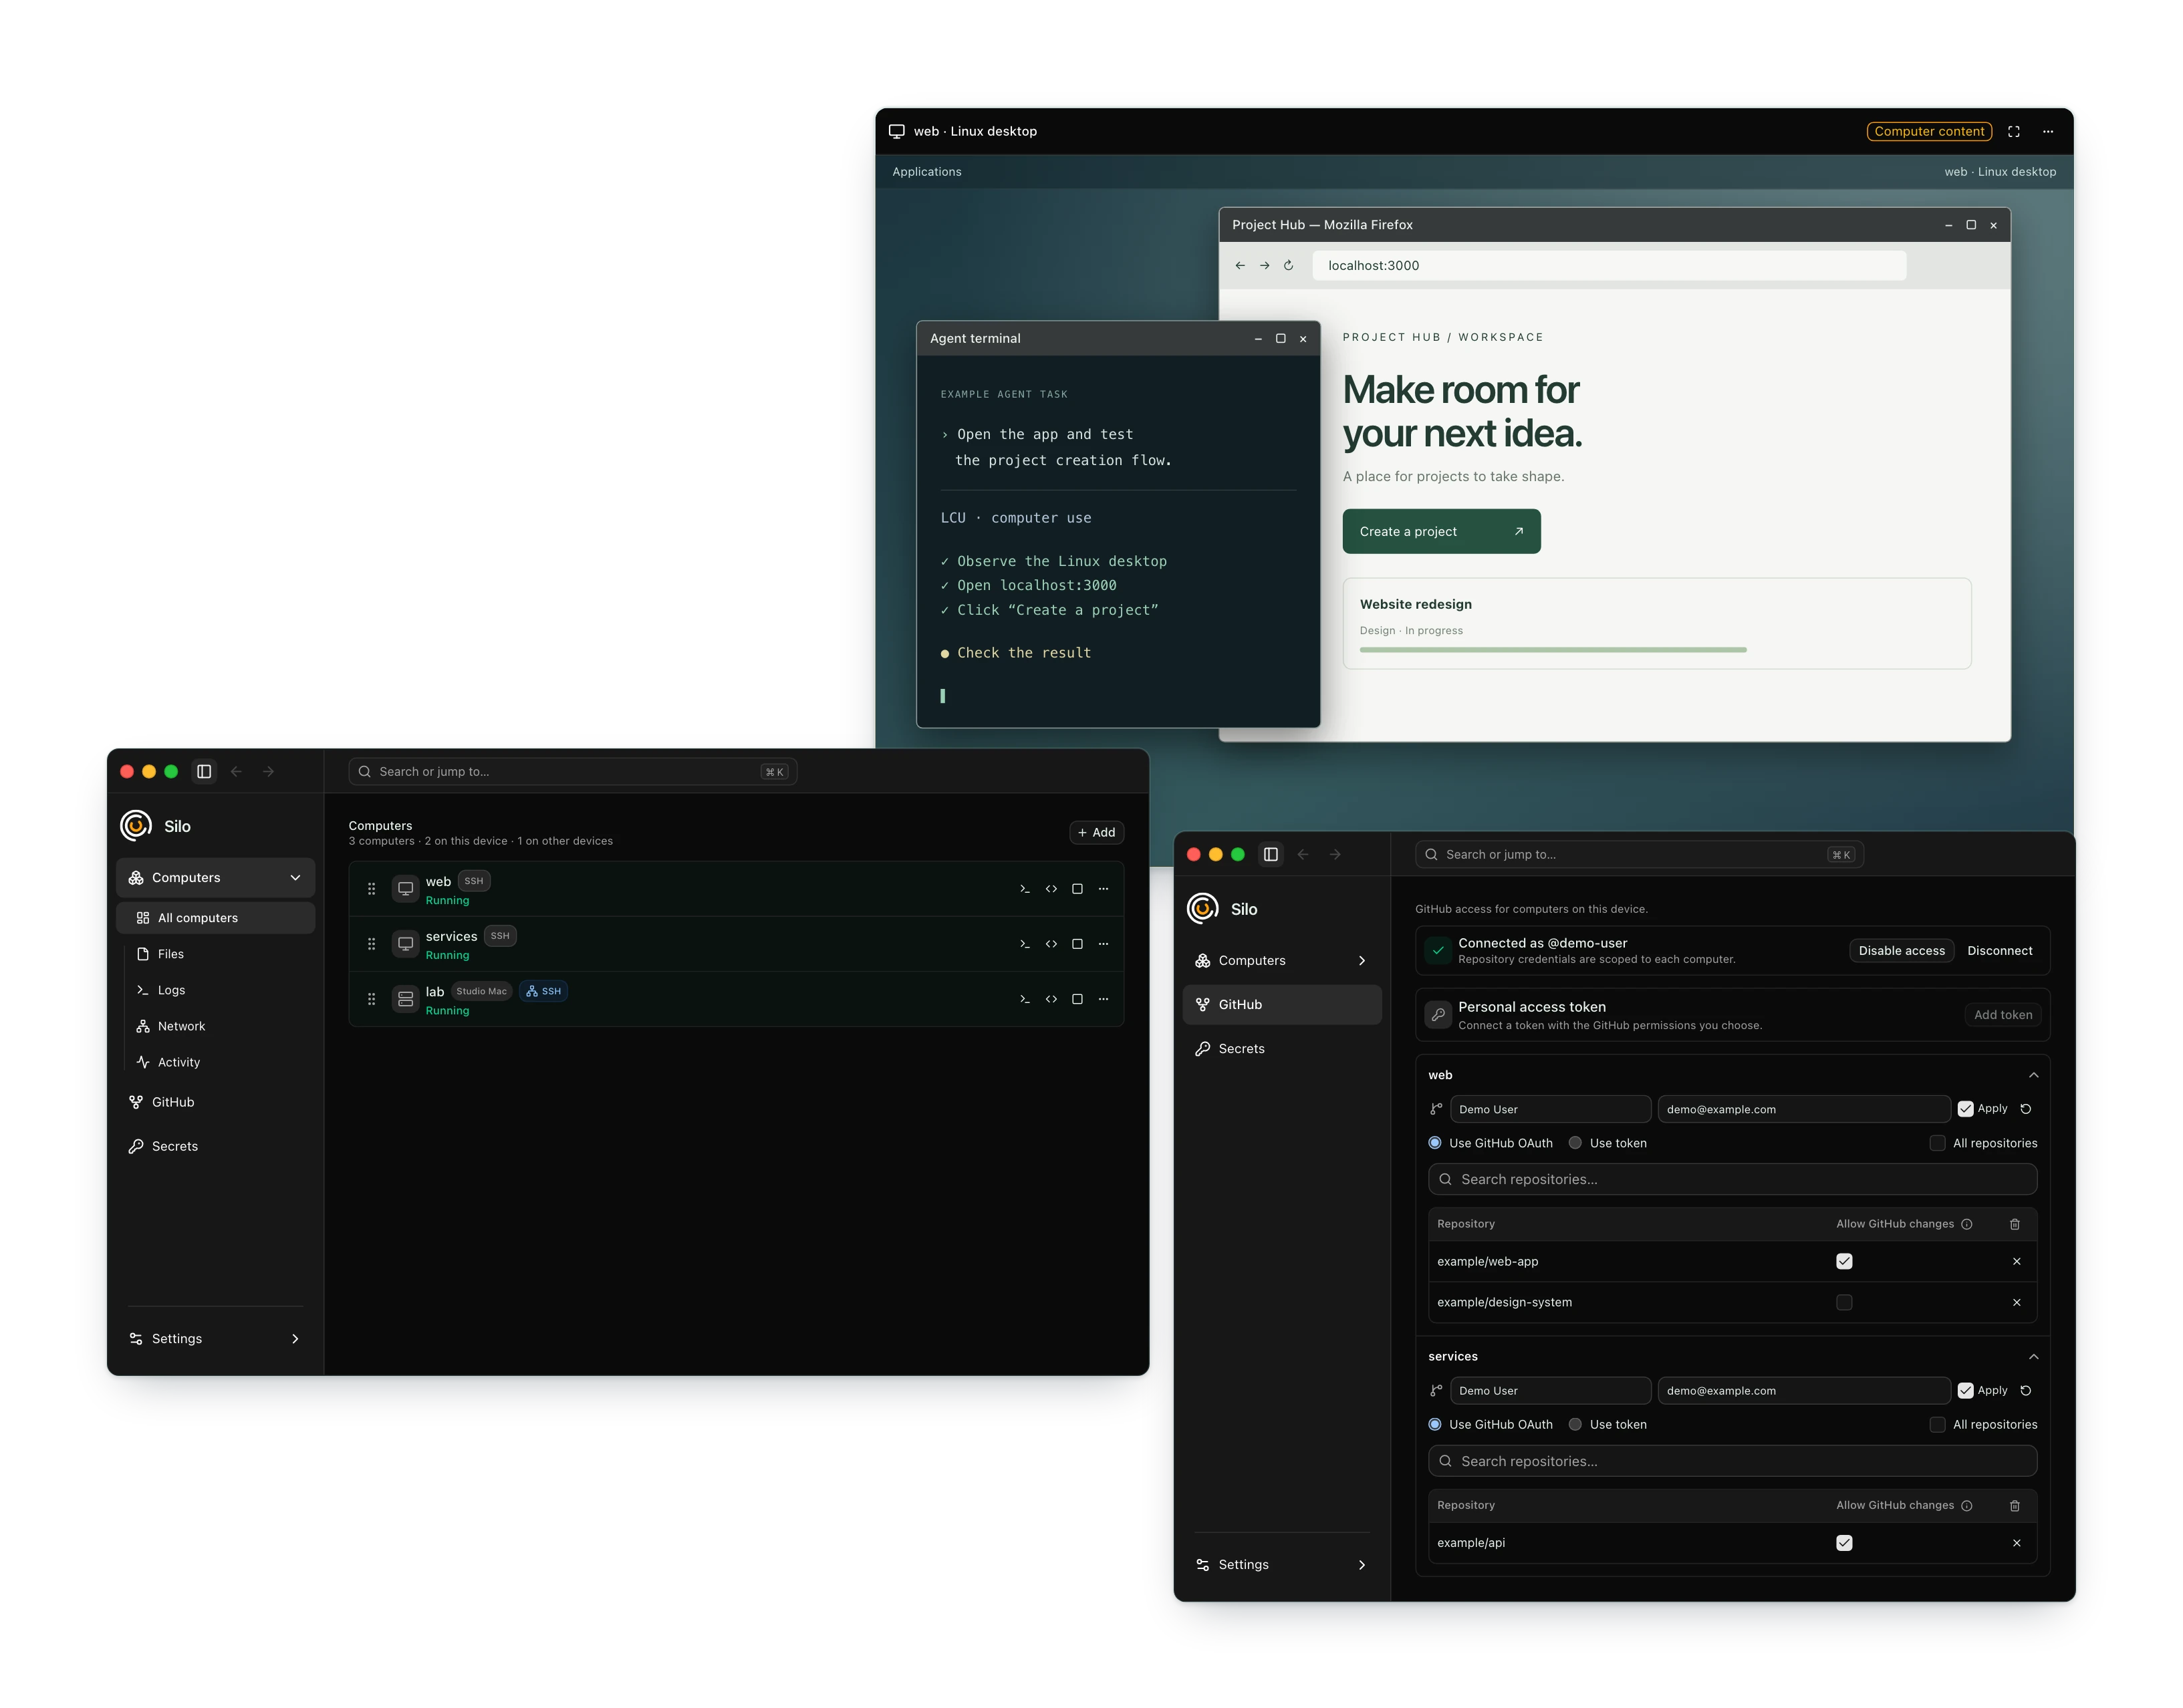Toggle sidebar icon in Computers window
Screen dimensions: 2183x1708
(x=204, y=771)
